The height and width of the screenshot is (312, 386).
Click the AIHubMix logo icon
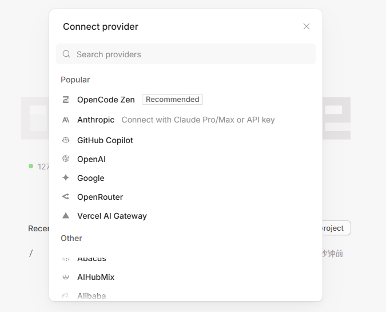click(66, 277)
